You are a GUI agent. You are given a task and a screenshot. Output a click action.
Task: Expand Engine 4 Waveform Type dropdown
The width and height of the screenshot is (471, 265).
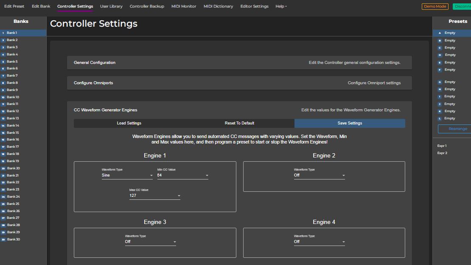point(319,242)
